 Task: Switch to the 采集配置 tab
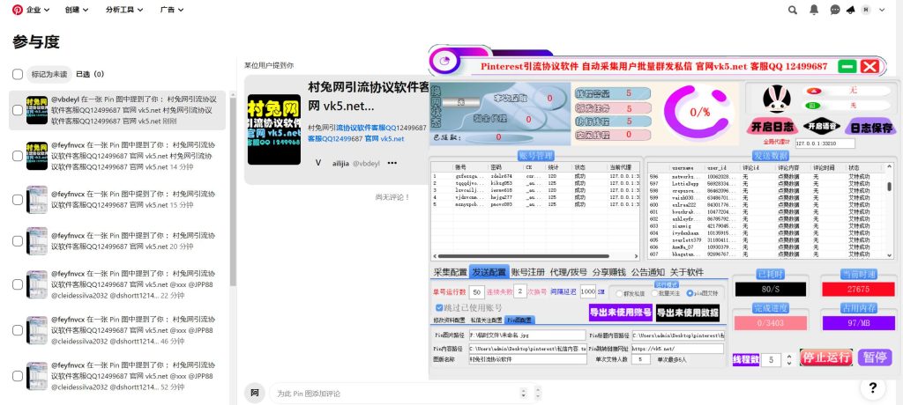coord(451,272)
